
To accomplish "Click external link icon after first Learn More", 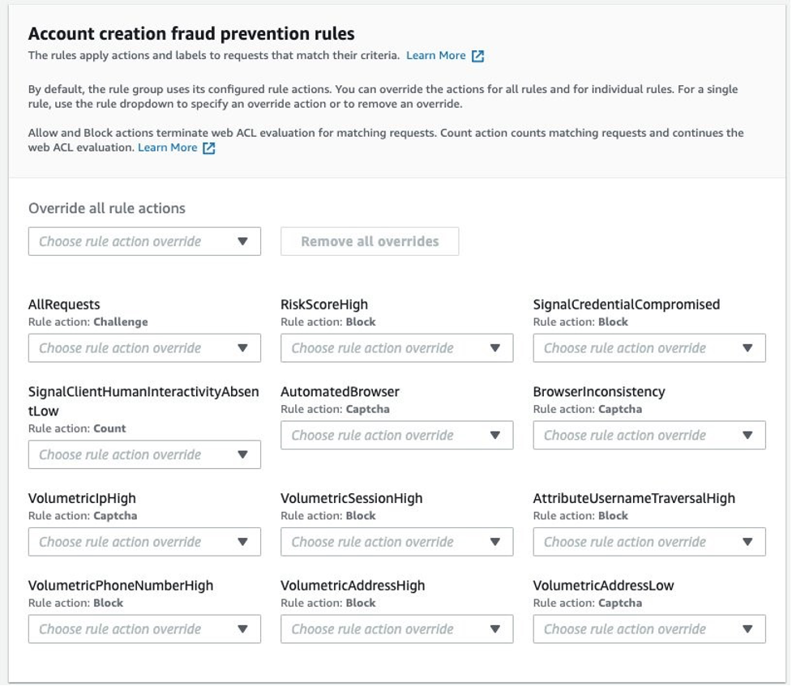I will 478,56.
